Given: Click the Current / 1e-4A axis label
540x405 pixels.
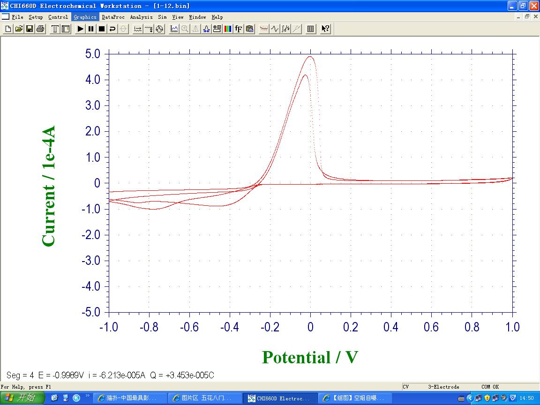Looking at the screenshot, I should click(x=48, y=186).
